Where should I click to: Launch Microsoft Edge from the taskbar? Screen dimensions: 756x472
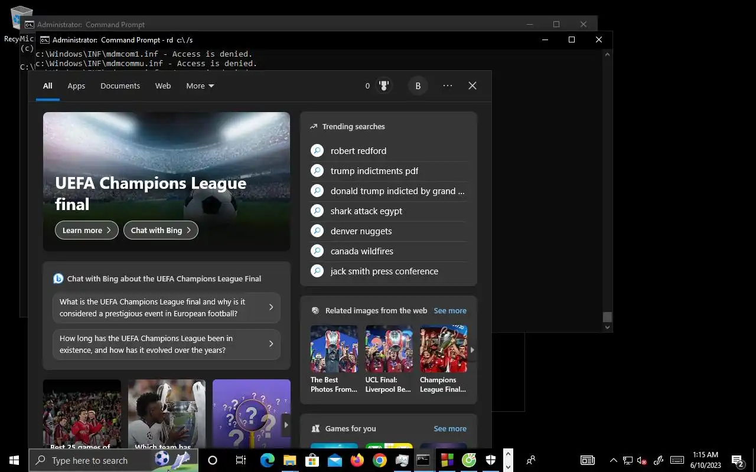pos(268,460)
